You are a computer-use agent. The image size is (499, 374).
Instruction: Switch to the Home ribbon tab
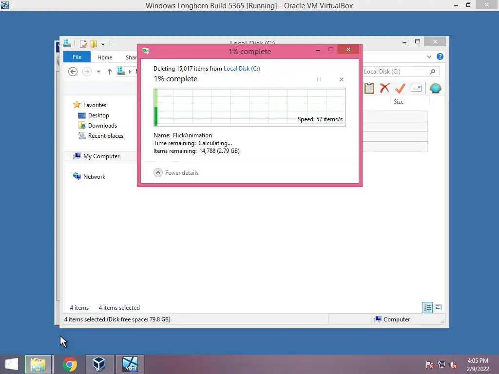pyautogui.click(x=105, y=57)
